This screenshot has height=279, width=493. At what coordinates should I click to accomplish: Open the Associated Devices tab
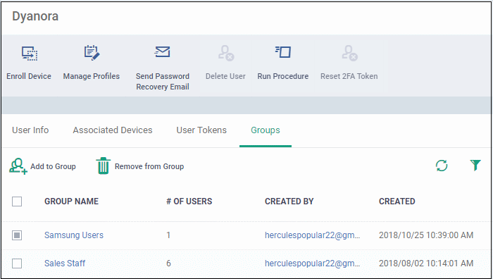(113, 130)
